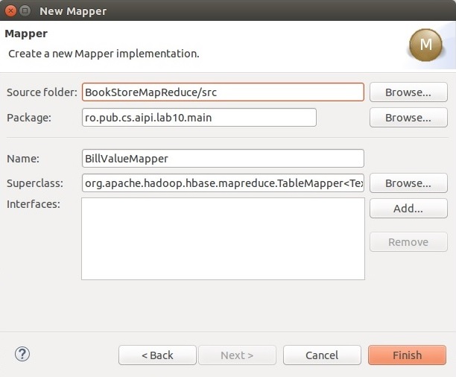Click the Name field containing BillValueMapper
The height and width of the screenshot is (377, 456).
click(x=223, y=159)
